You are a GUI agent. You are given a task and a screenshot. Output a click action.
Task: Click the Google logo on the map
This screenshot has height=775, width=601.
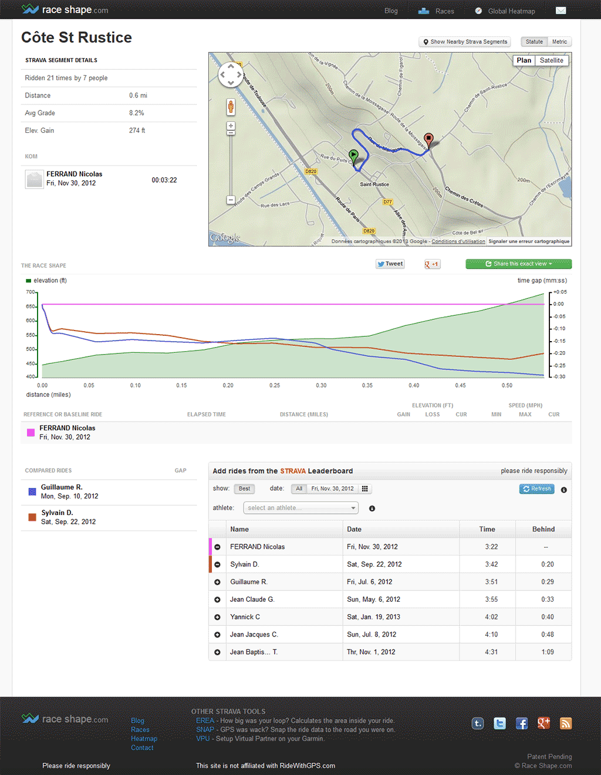[225, 238]
